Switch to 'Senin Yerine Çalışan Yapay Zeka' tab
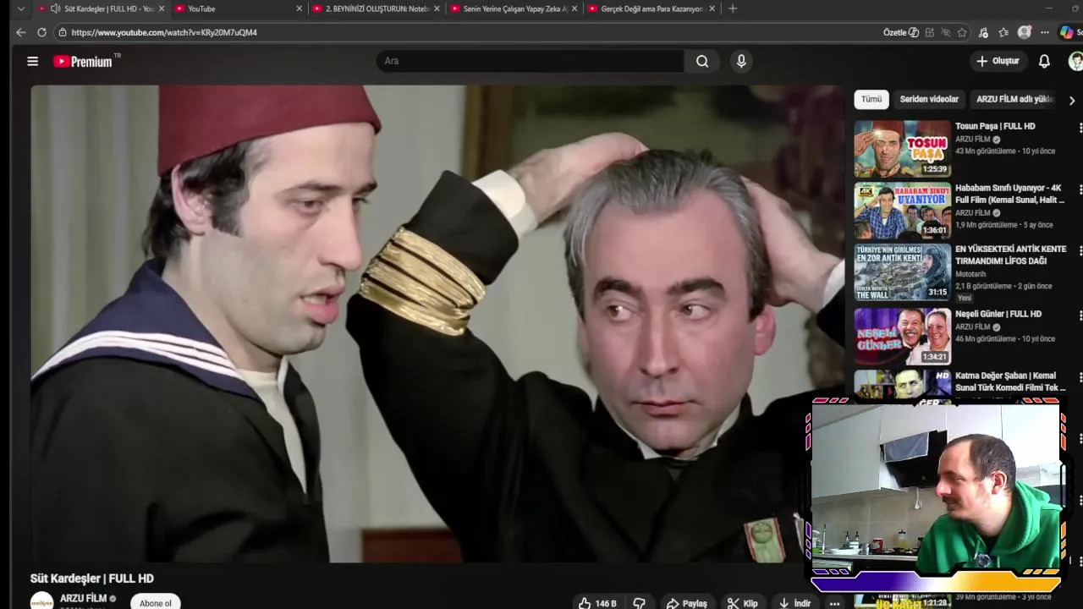This screenshot has height=609, width=1083. pyautogui.click(x=514, y=8)
